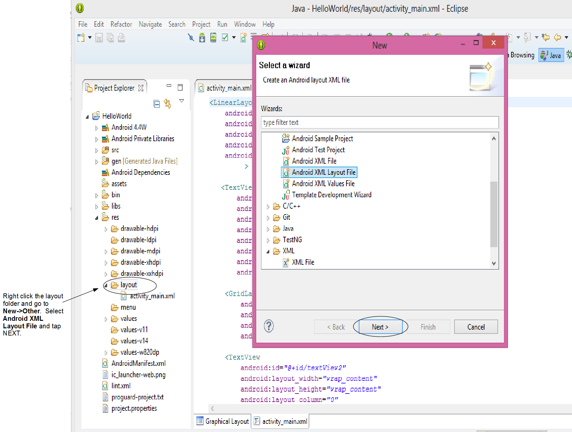Click the New file toolbar icon
The height and width of the screenshot is (432, 572).
point(81,38)
